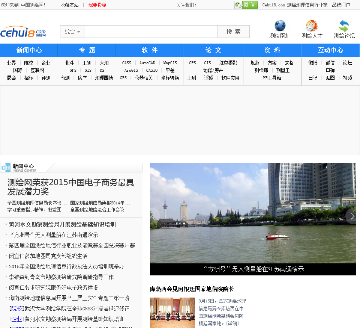Open MapGIS software link
The height and width of the screenshot is (328, 360).
170,63
